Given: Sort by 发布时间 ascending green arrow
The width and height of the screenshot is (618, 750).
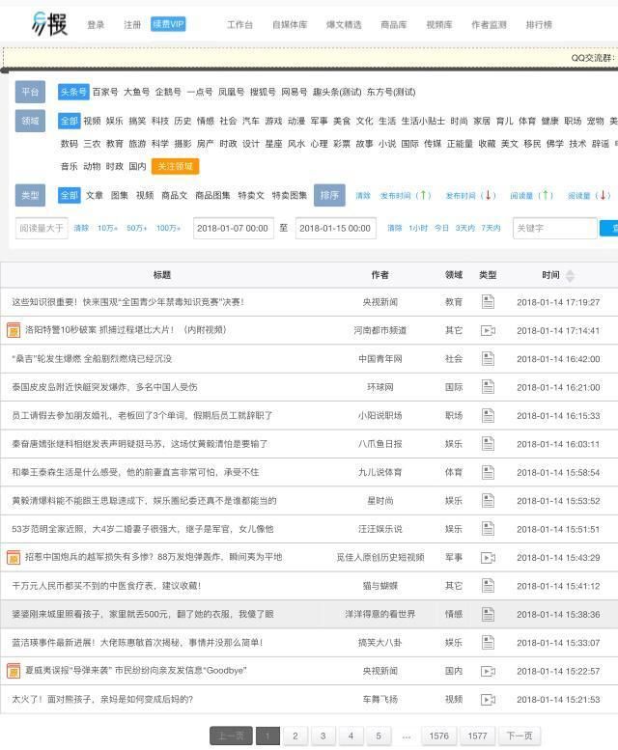Looking at the screenshot, I should pos(406,196).
